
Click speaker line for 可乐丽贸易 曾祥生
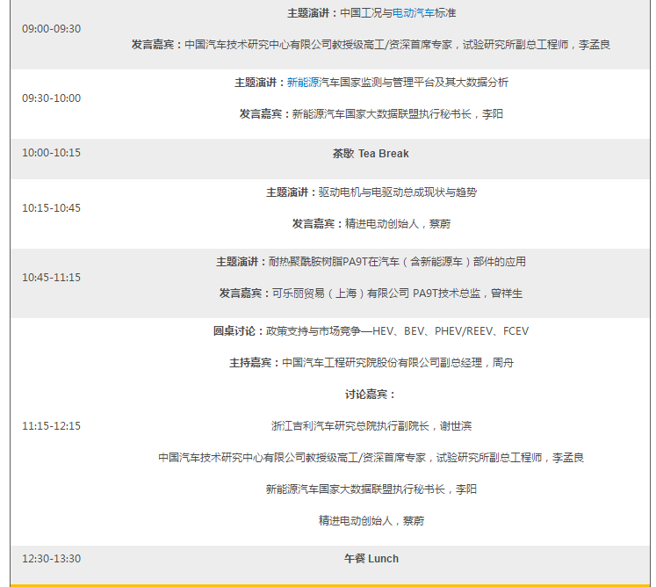(x=371, y=293)
